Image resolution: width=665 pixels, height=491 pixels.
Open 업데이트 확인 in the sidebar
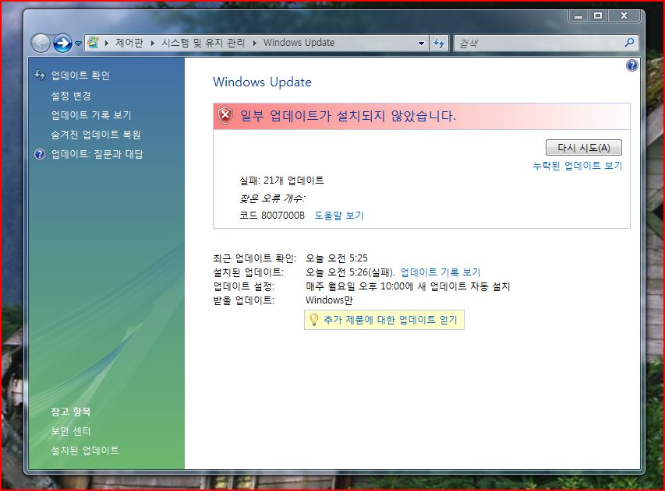click(x=80, y=75)
